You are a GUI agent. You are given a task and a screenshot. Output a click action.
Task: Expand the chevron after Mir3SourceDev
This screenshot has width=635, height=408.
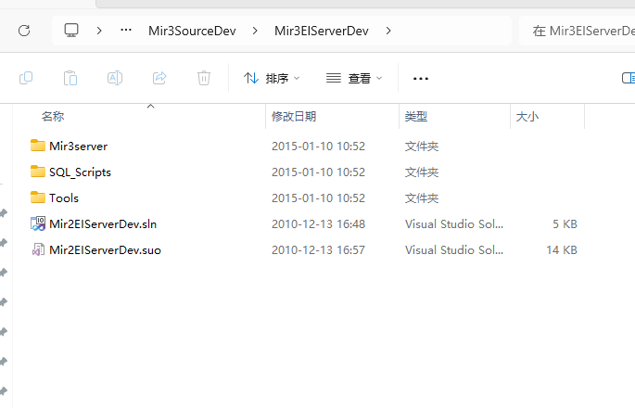click(x=255, y=31)
